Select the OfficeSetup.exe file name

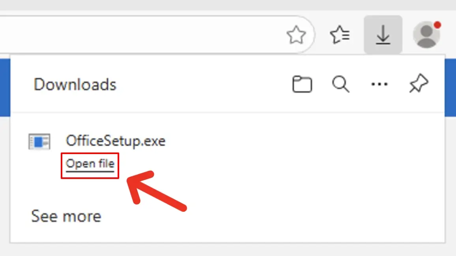(x=116, y=141)
